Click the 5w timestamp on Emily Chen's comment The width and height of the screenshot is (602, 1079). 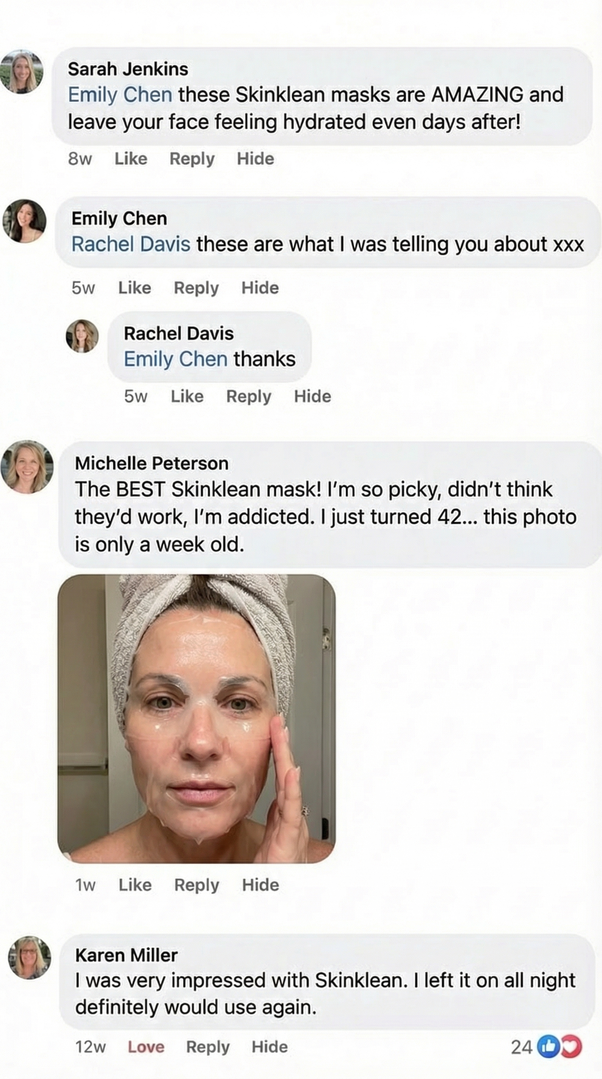click(x=83, y=288)
